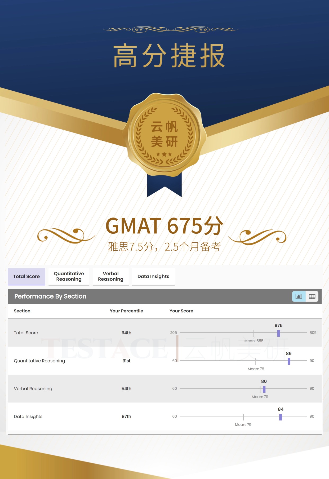Click the Section column header
The height and width of the screenshot is (479, 329).
pos(22,311)
